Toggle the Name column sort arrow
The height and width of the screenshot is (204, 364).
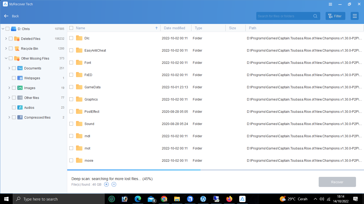click(157, 28)
